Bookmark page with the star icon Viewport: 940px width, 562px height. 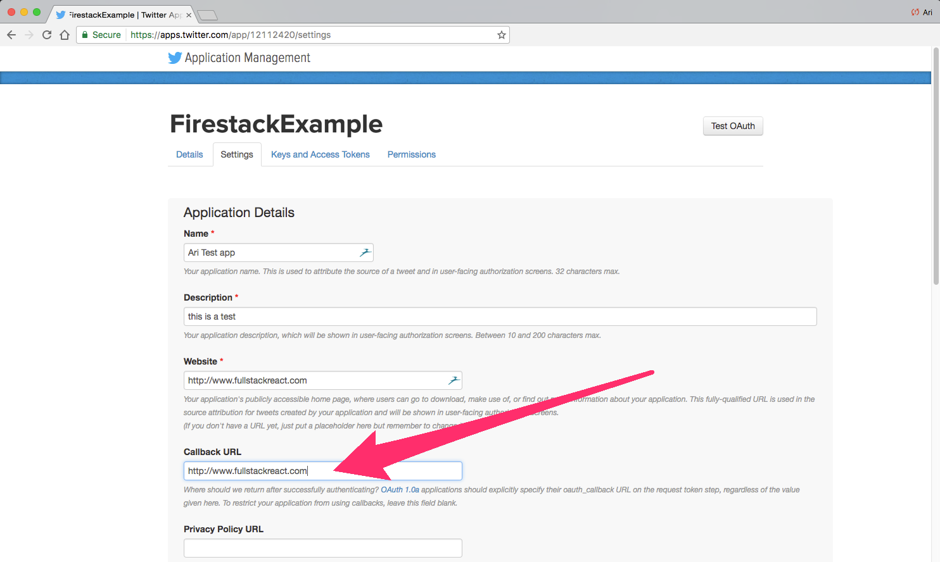coord(501,35)
